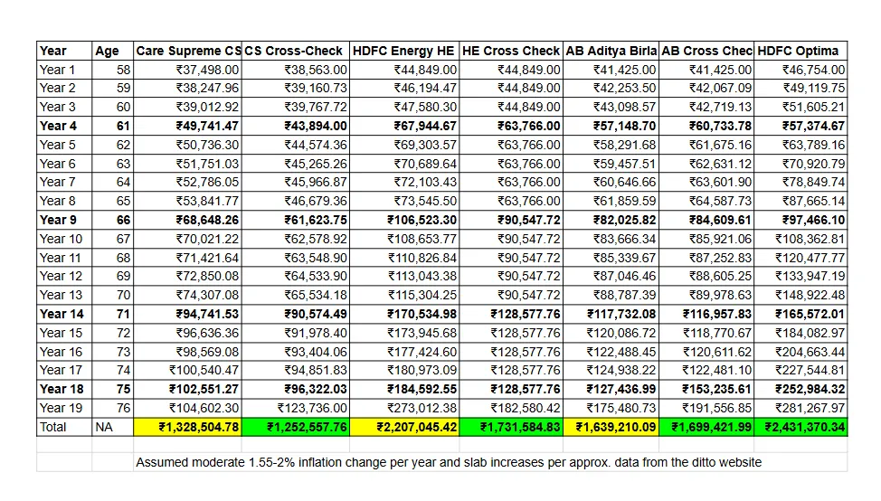
Task: Select the ₹113,043.38 cell
Action: click(x=404, y=277)
